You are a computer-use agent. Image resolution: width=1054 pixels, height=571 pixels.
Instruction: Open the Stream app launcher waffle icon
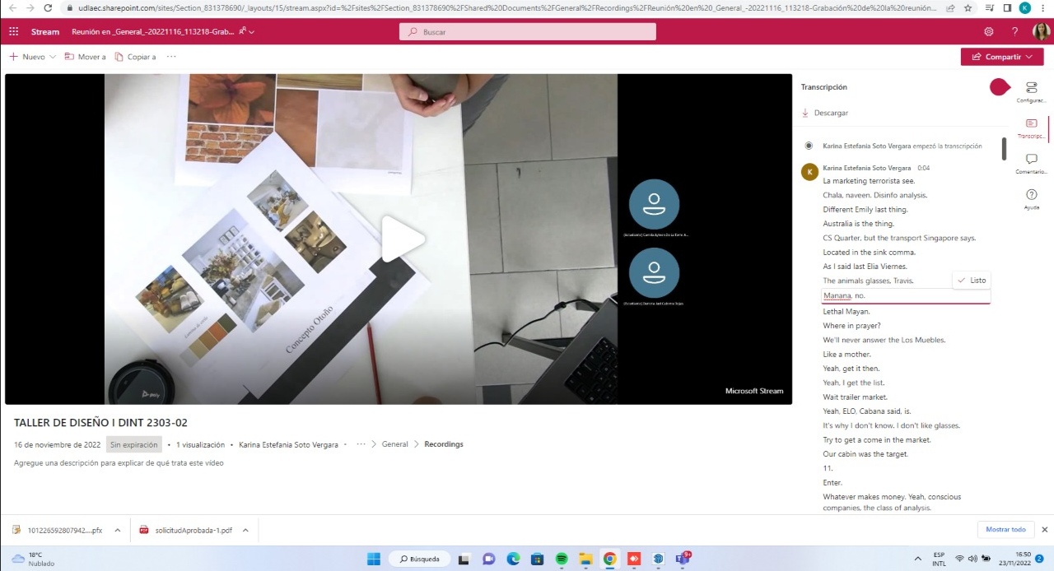[13, 32]
